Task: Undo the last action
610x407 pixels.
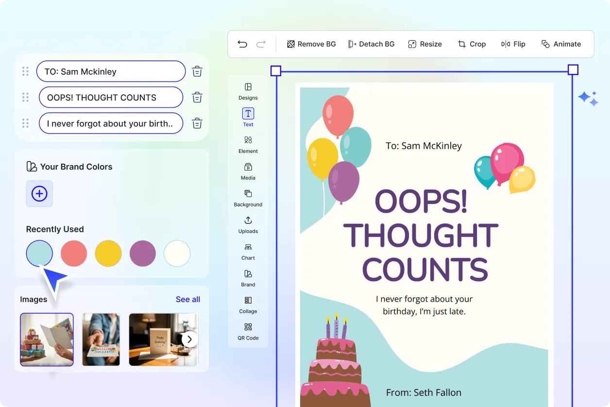Action: click(x=242, y=44)
